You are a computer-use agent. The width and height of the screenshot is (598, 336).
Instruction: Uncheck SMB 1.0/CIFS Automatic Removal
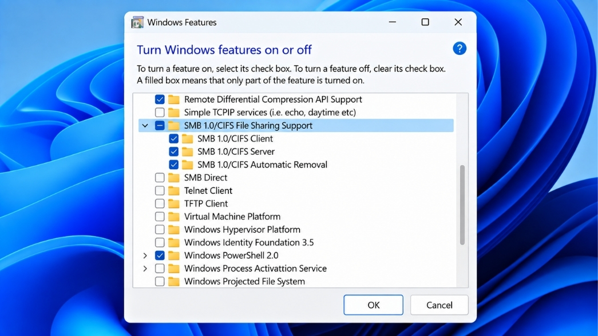(173, 165)
